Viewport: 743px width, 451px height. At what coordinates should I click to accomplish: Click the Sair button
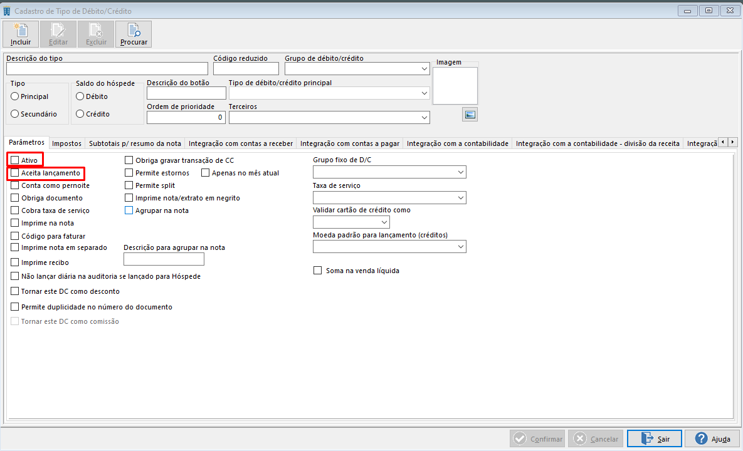tap(655, 438)
